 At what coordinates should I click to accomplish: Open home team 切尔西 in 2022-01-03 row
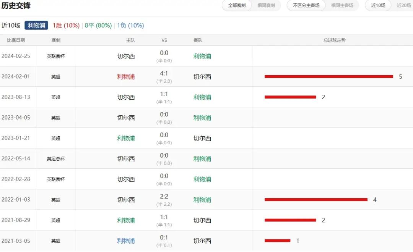click(126, 200)
